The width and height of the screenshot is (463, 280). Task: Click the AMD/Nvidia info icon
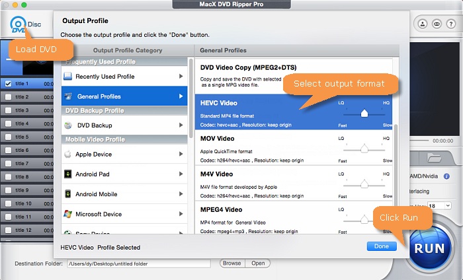click(446, 176)
